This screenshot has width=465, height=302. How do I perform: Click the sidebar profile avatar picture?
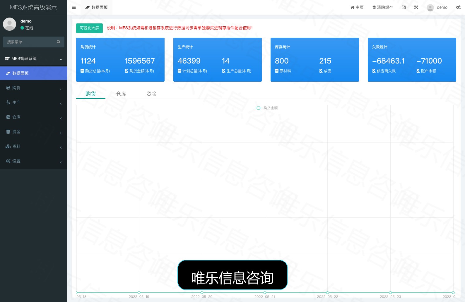pyautogui.click(x=9, y=24)
